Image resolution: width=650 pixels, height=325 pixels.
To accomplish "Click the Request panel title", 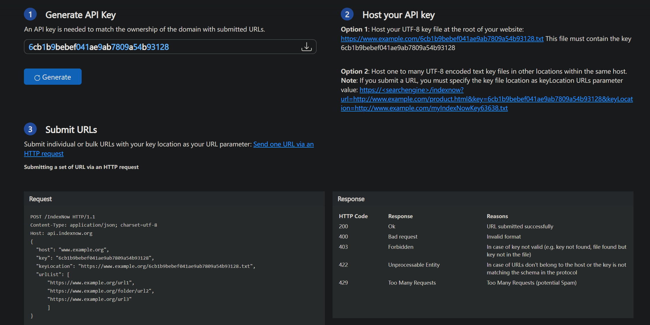I will (x=40, y=199).
